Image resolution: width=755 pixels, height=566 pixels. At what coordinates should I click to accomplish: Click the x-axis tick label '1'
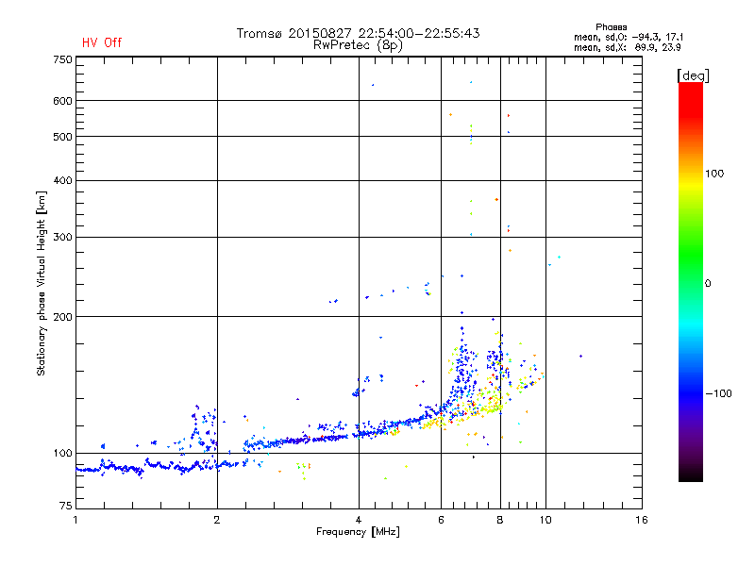point(75,520)
